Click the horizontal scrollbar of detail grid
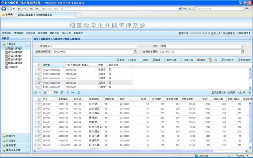The image size is (253, 158). pyautogui.click(x=124, y=151)
